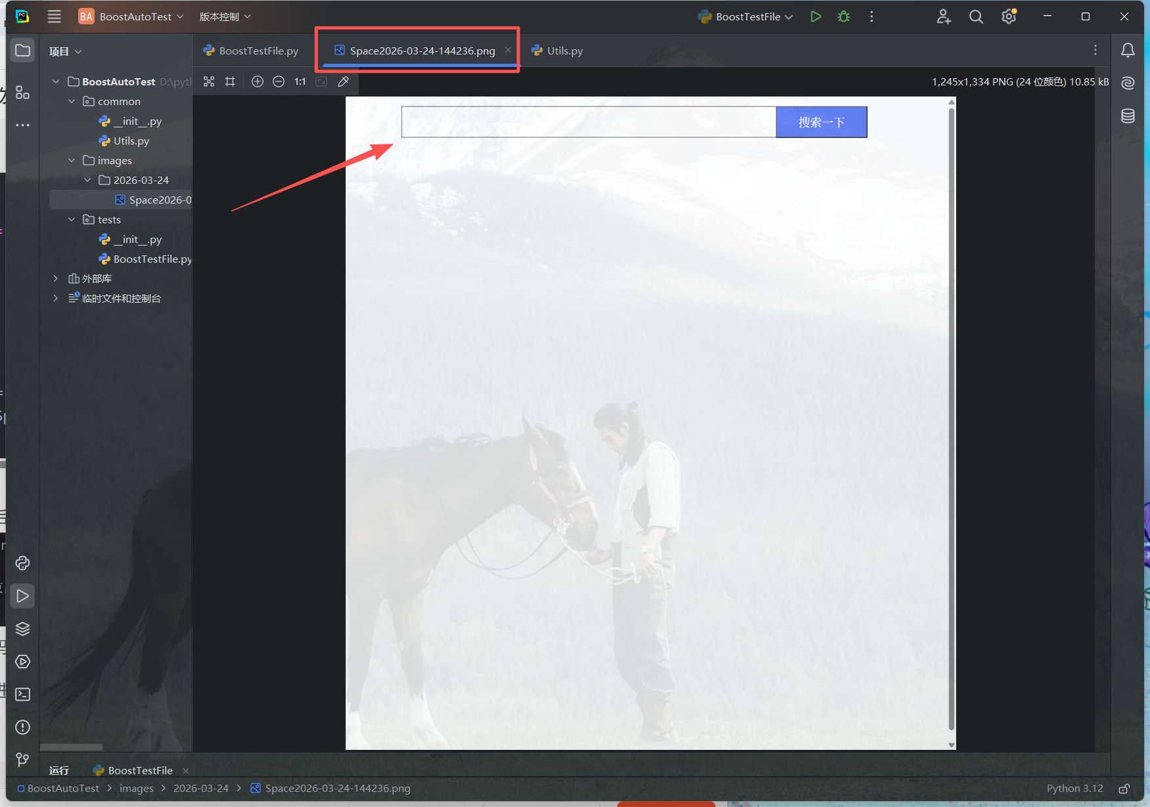
Task: Click search input field in the image
Action: tap(589, 122)
